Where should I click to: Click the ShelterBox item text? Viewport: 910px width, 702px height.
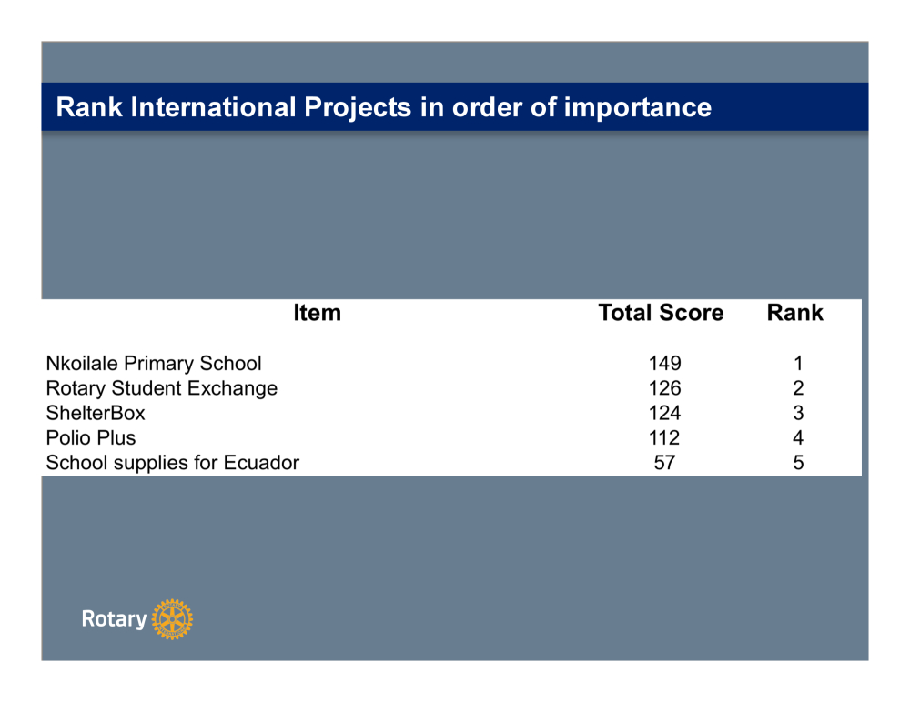(96, 413)
